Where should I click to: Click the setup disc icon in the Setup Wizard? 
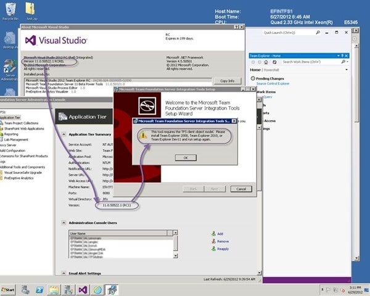(x=147, y=105)
